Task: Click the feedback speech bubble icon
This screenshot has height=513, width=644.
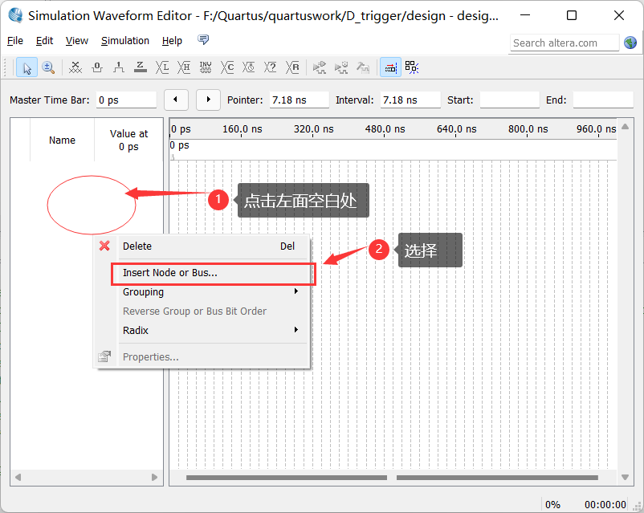Action: 203,40
